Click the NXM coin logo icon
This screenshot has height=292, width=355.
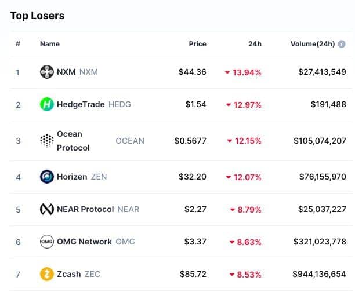point(47,72)
